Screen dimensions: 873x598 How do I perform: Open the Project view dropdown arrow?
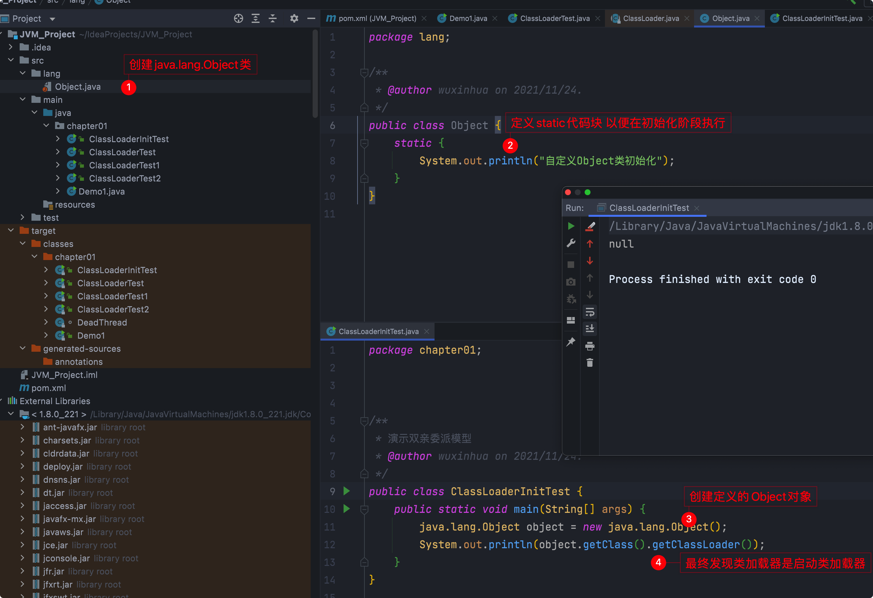point(52,19)
